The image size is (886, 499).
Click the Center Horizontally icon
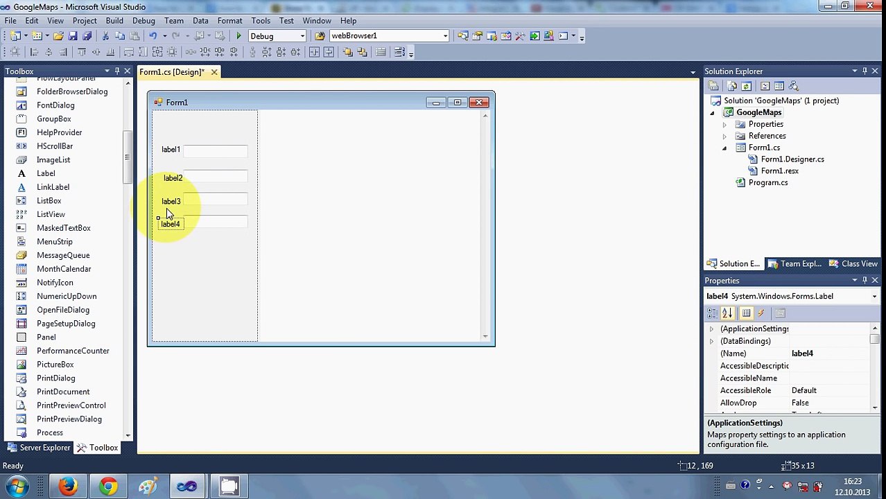coord(314,52)
